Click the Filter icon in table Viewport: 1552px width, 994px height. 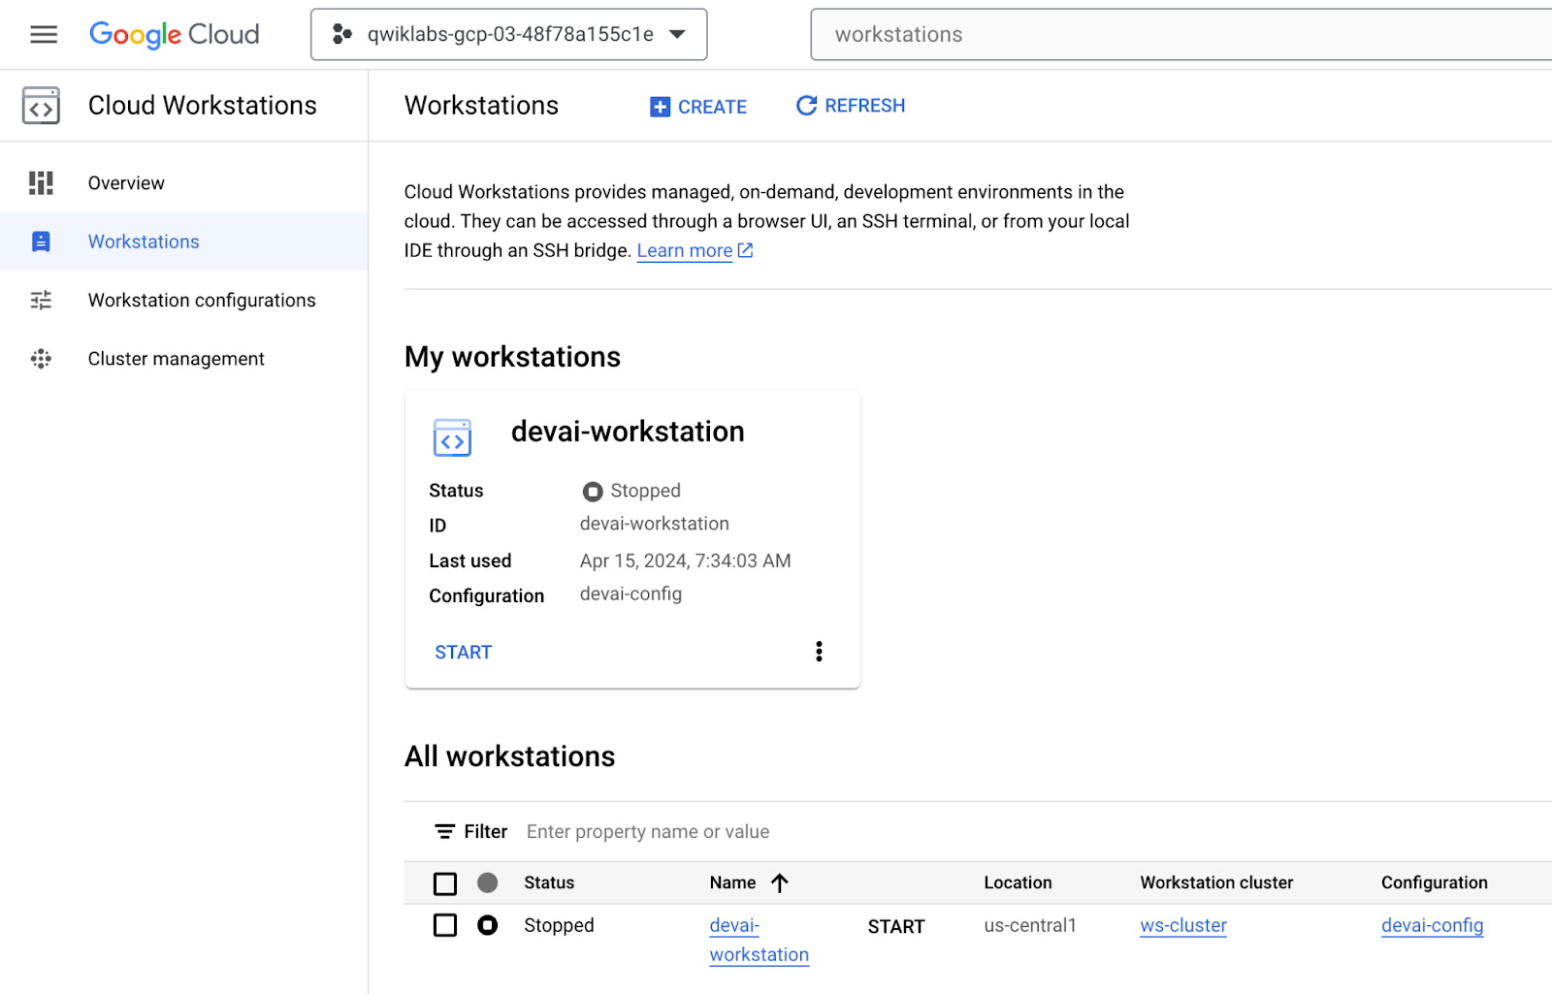(444, 832)
